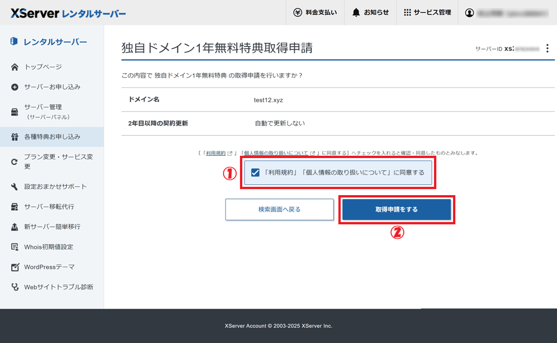Click the home icon beside トップページ
557x343 pixels.
point(15,67)
